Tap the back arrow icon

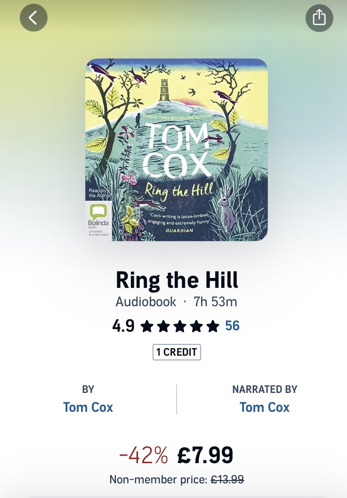coord(33,18)
